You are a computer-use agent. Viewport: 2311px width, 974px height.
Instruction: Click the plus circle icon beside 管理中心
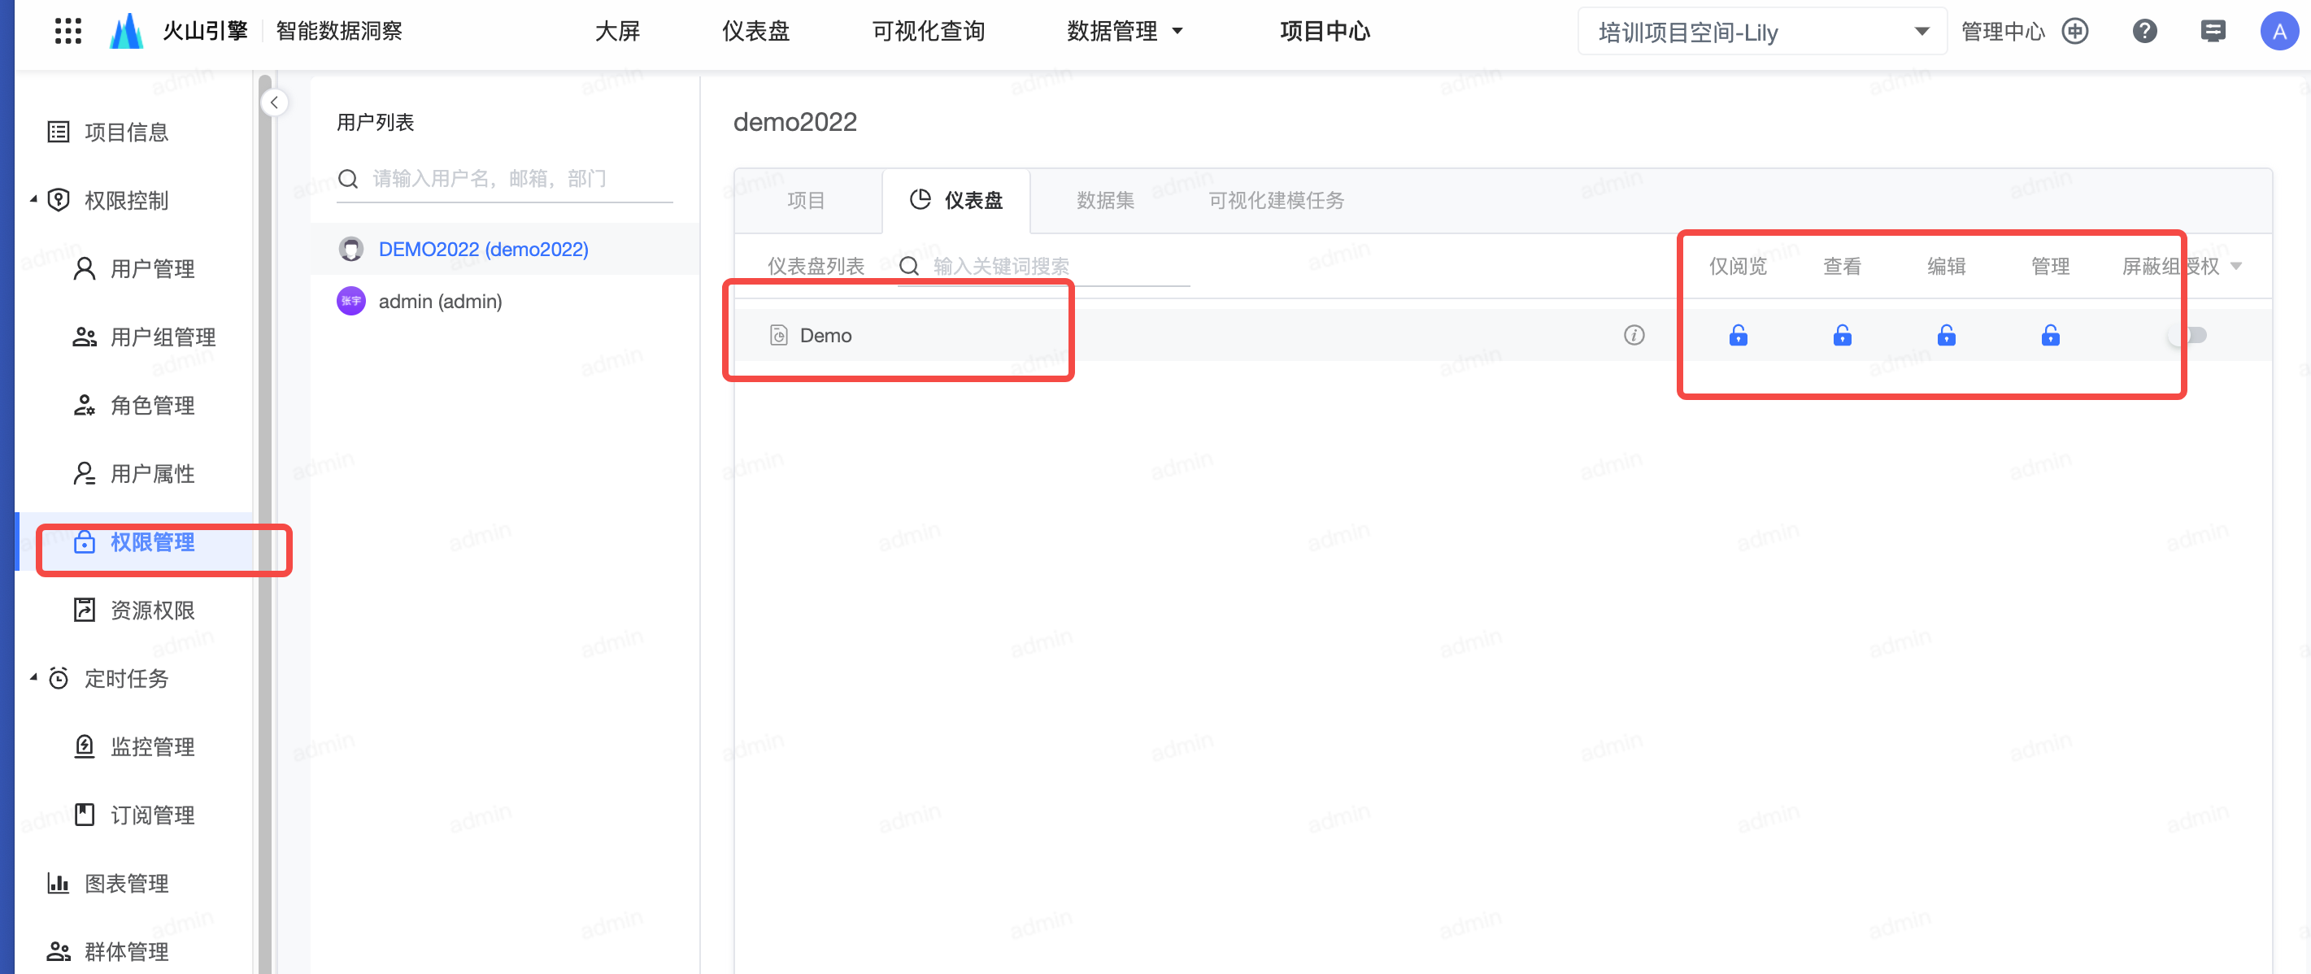pos(2075,32)
